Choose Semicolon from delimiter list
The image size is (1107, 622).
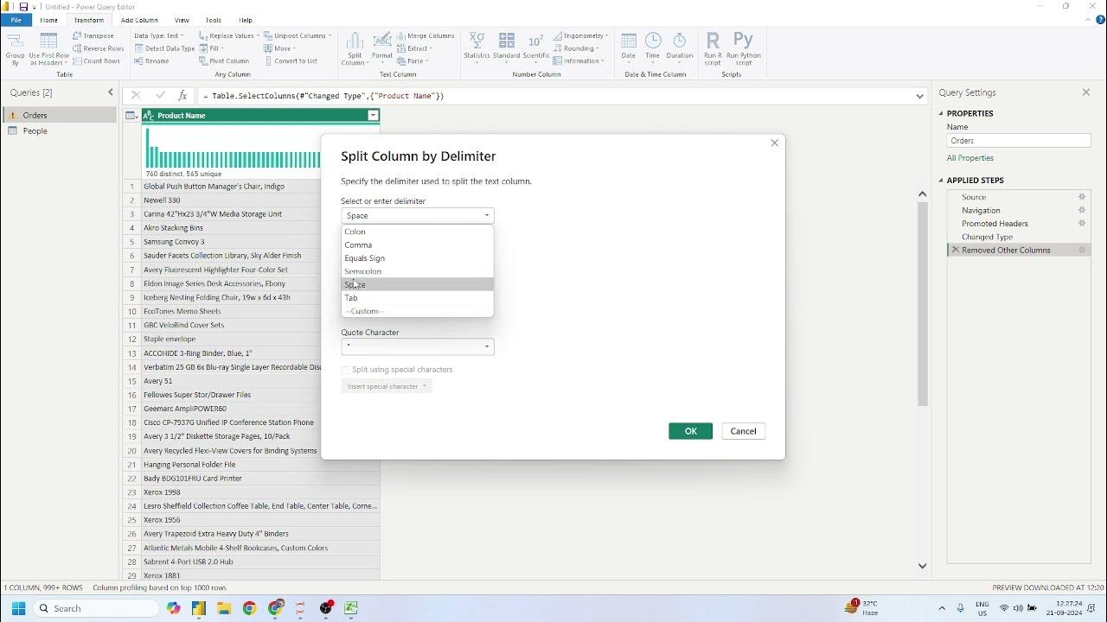coord(418,271)
